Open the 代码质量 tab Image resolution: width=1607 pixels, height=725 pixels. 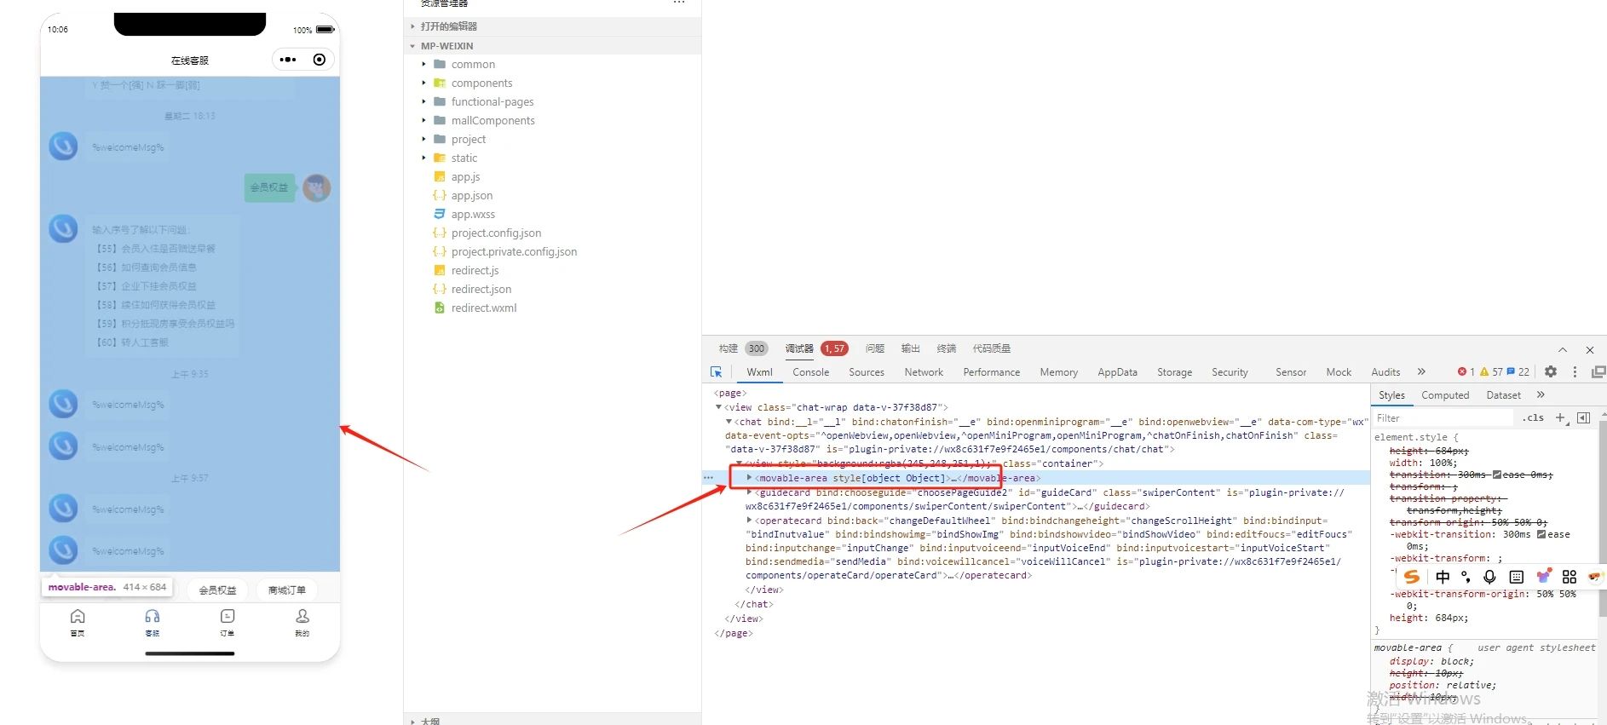[x=992, y=348]
